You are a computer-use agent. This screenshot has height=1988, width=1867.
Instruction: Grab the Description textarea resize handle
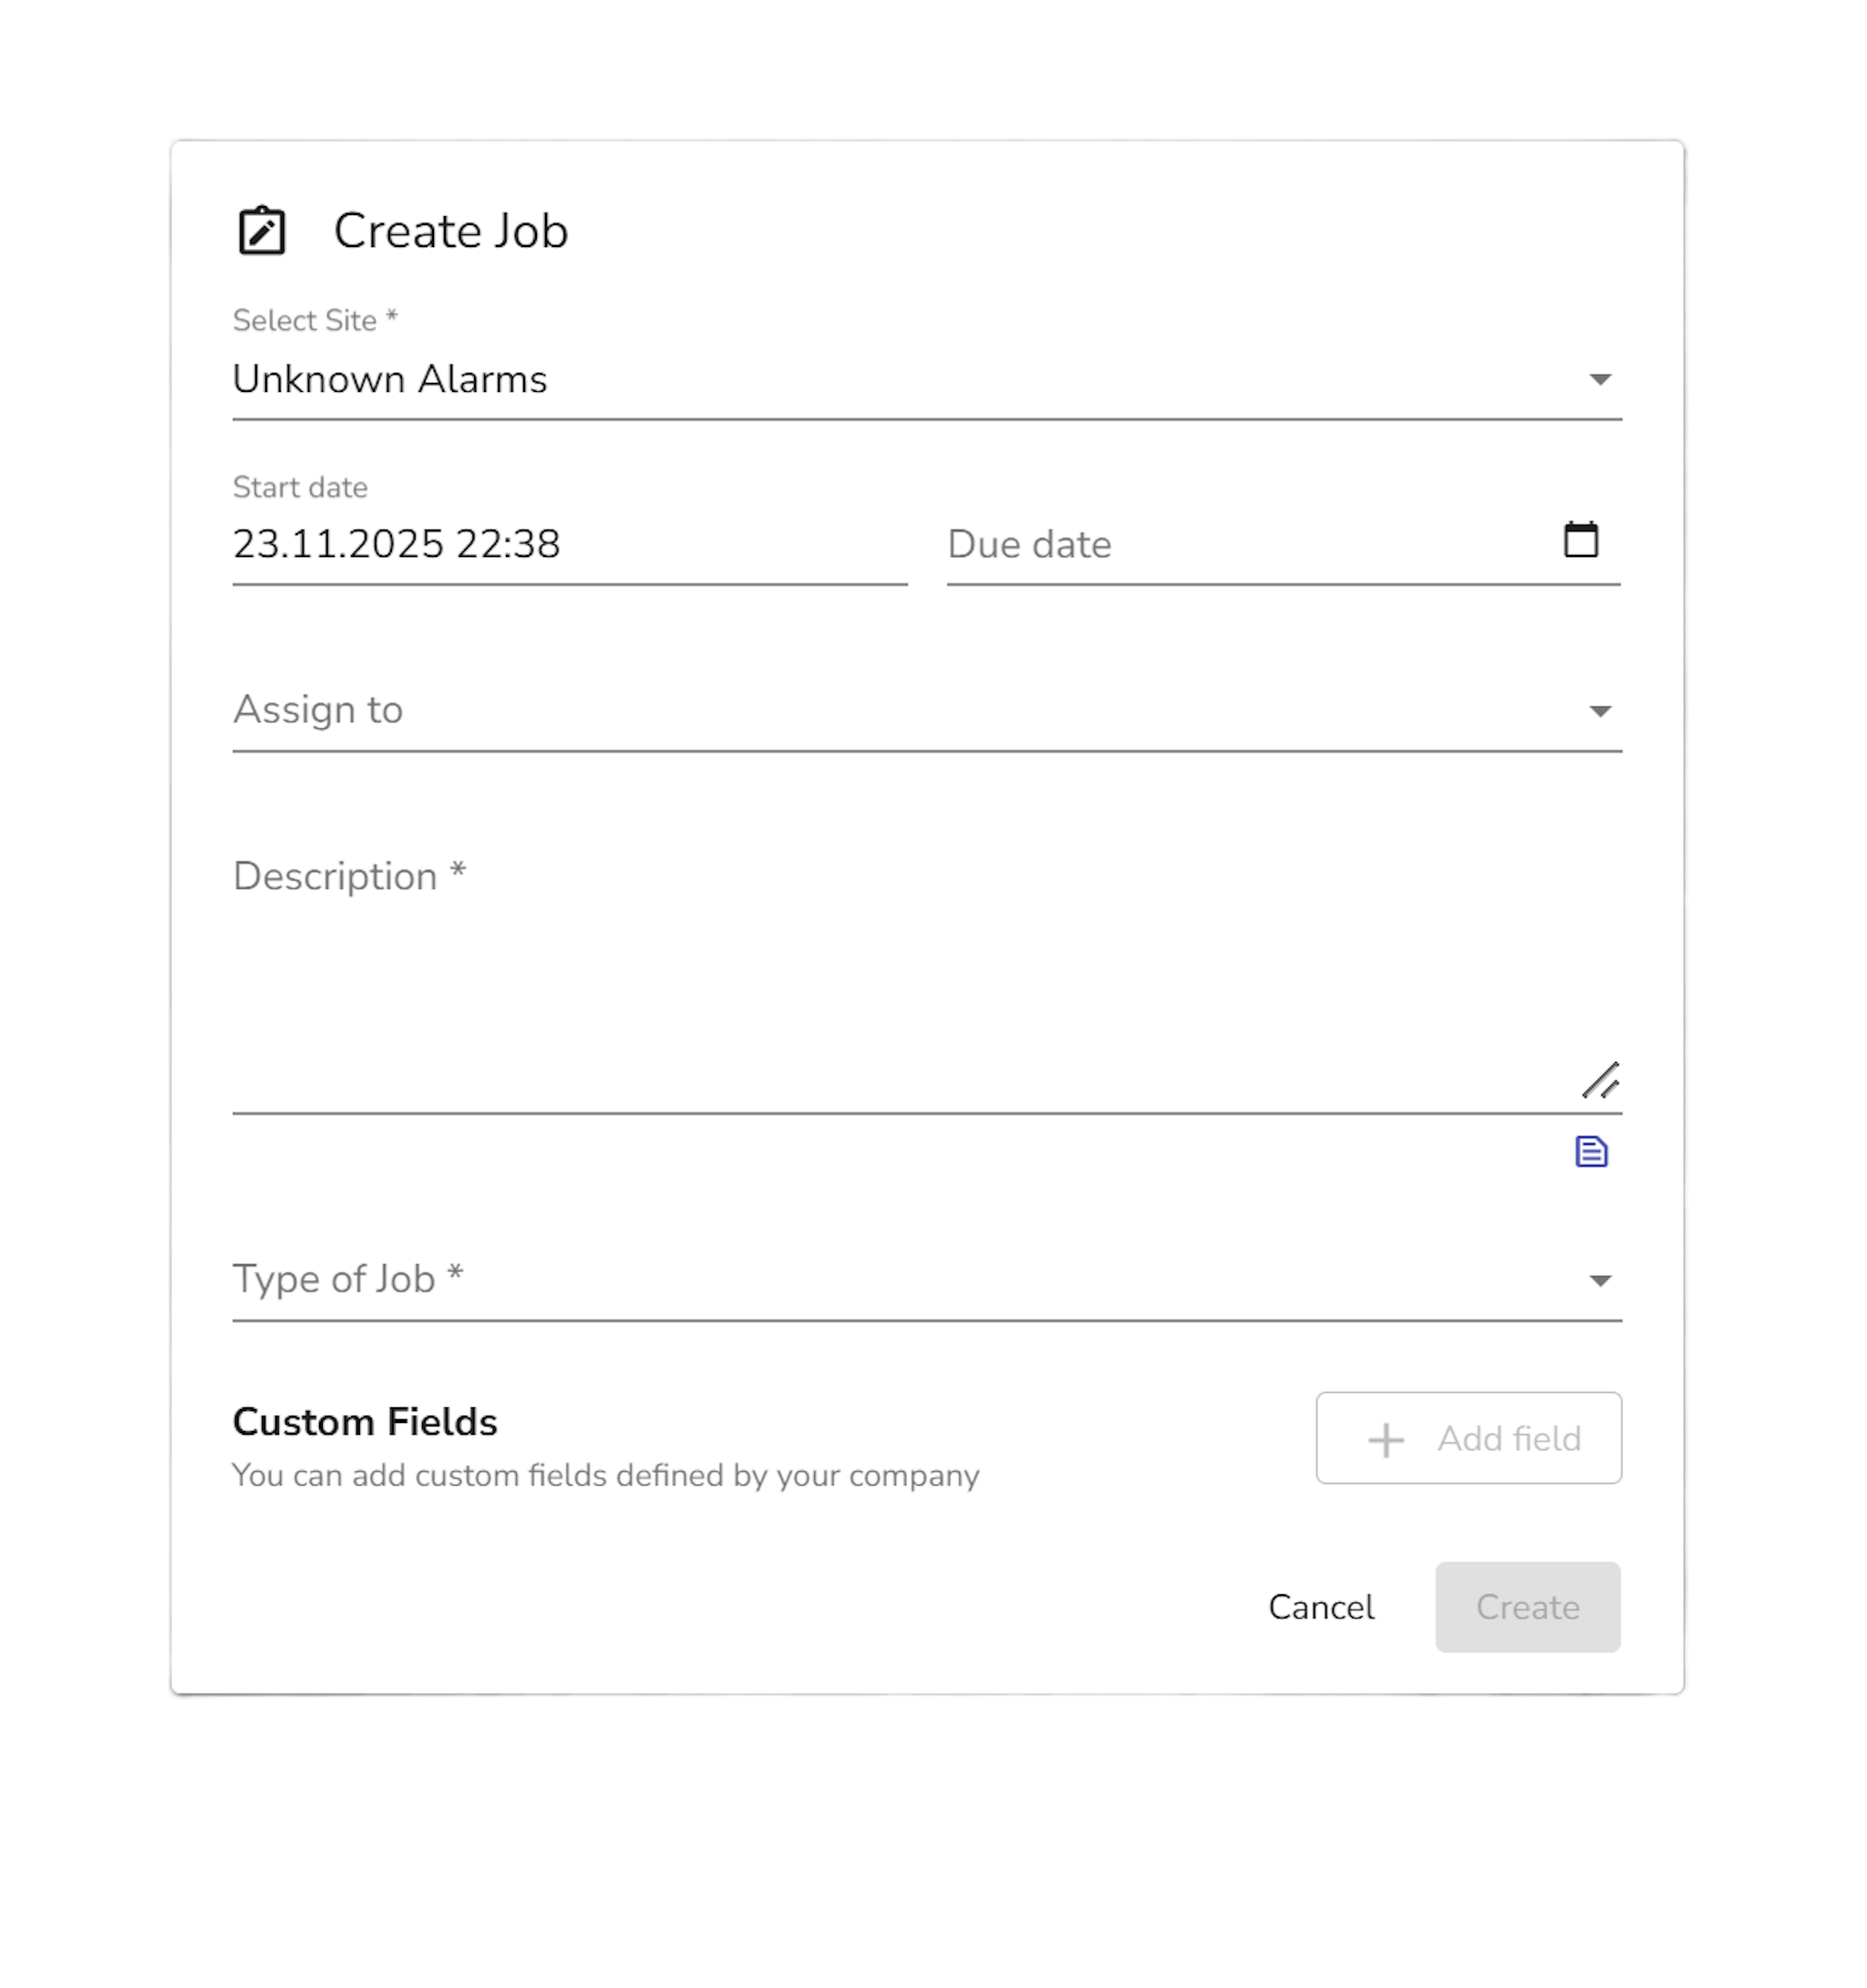1600,1081
